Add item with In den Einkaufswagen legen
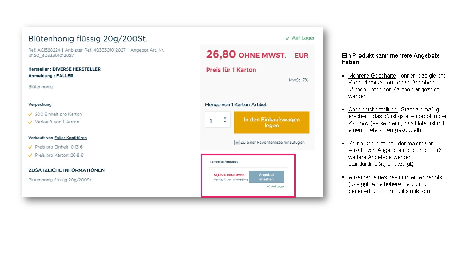 (x=272, y=123)
